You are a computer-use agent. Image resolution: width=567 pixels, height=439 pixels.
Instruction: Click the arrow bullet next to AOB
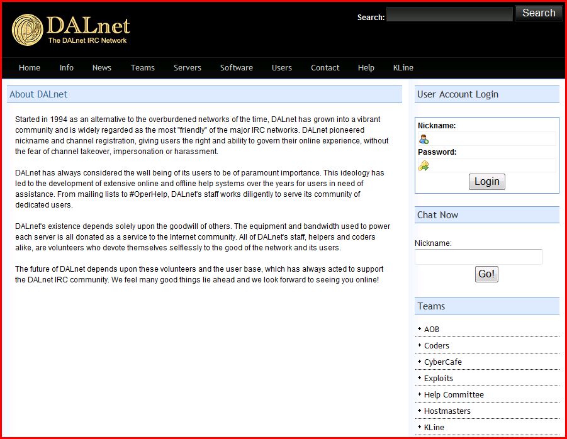click(420, 329)
